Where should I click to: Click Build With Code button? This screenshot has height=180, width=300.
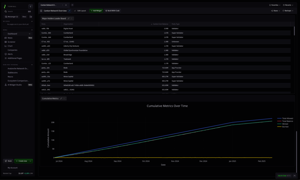pyautogui.click(x=112, y=11)
